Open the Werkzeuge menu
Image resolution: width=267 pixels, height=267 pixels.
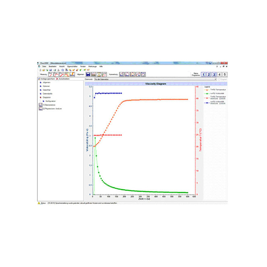92,67
